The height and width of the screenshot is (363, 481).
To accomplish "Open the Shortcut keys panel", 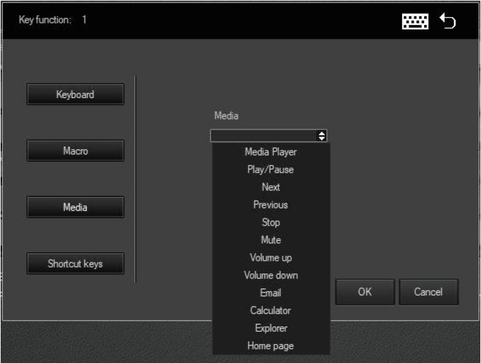I will click(x=75, y=264).
